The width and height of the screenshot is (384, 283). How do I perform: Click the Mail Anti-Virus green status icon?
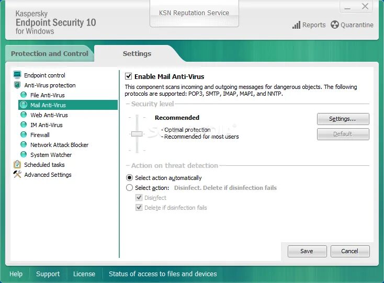click(24, 105)
